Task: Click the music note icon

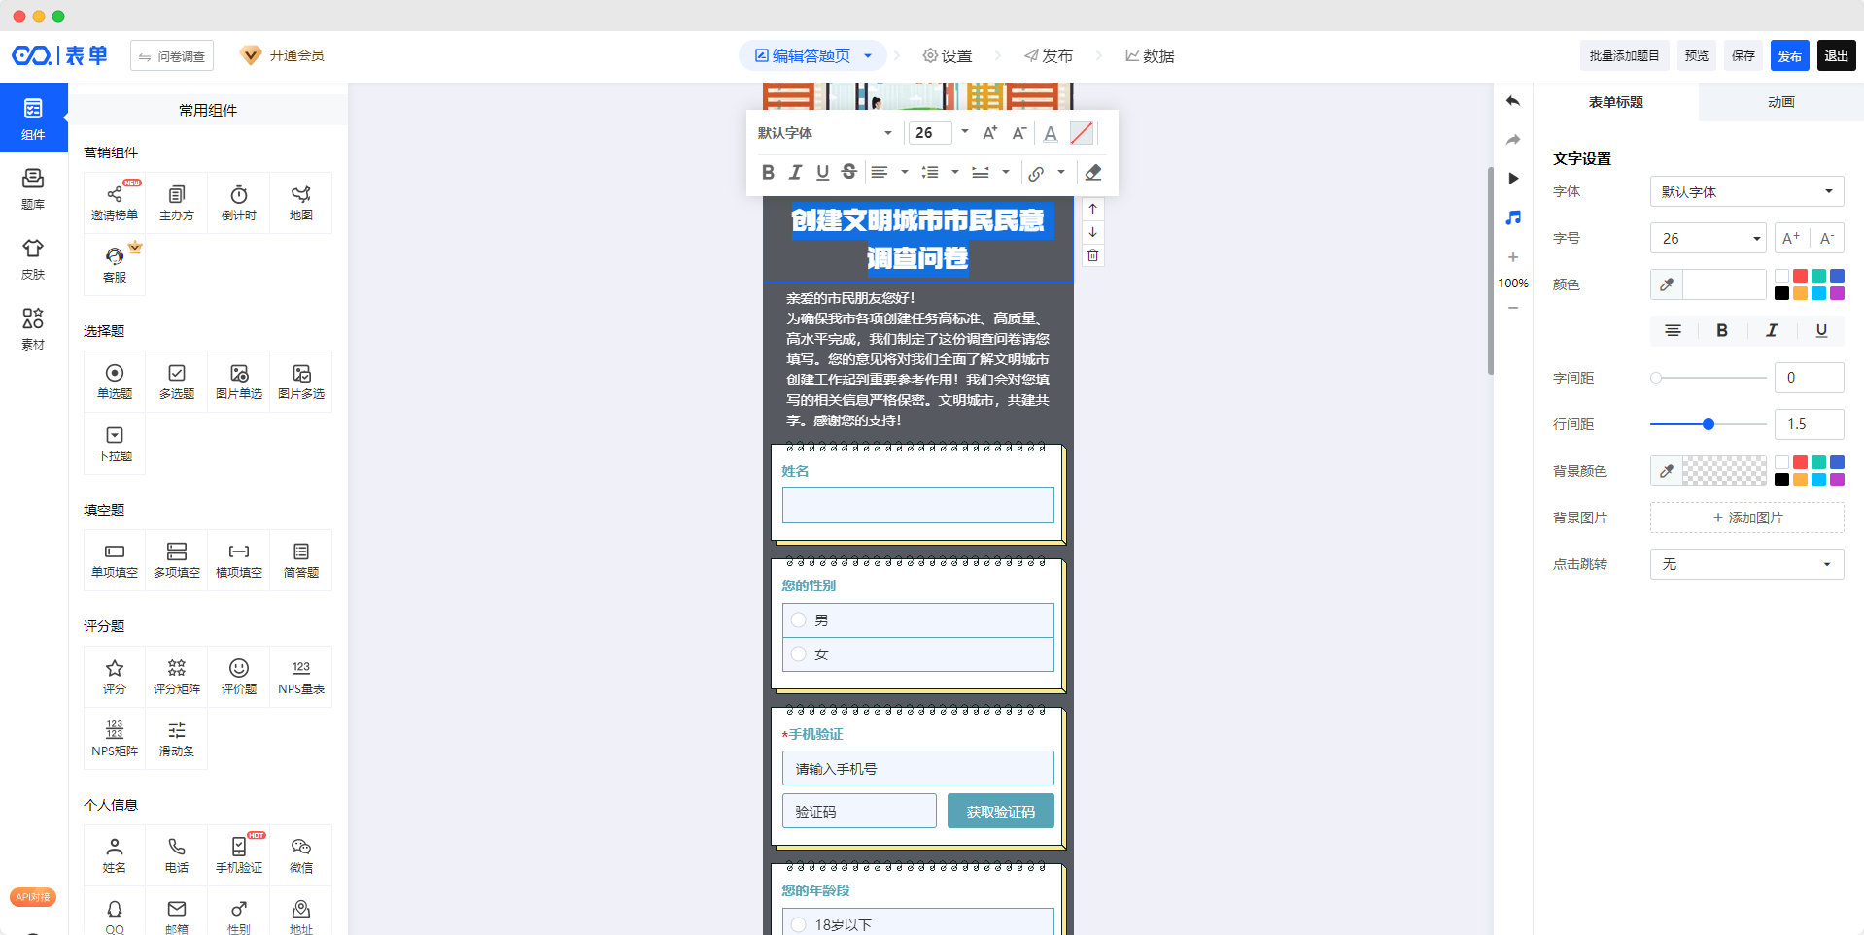Action: click(x=1513, y=217)
